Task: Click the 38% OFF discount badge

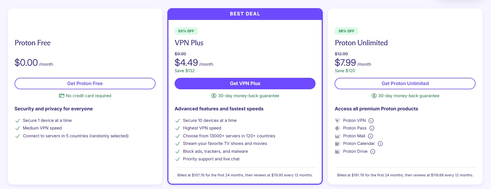Action: (x=346, y=31)
